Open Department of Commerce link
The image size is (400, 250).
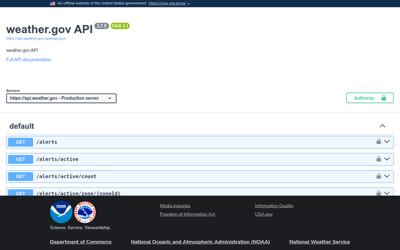(x=81, y=242)
